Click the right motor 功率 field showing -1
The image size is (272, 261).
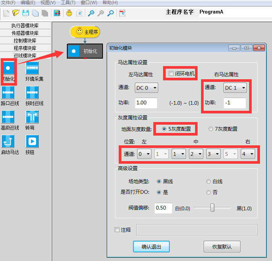click(235, 103)
